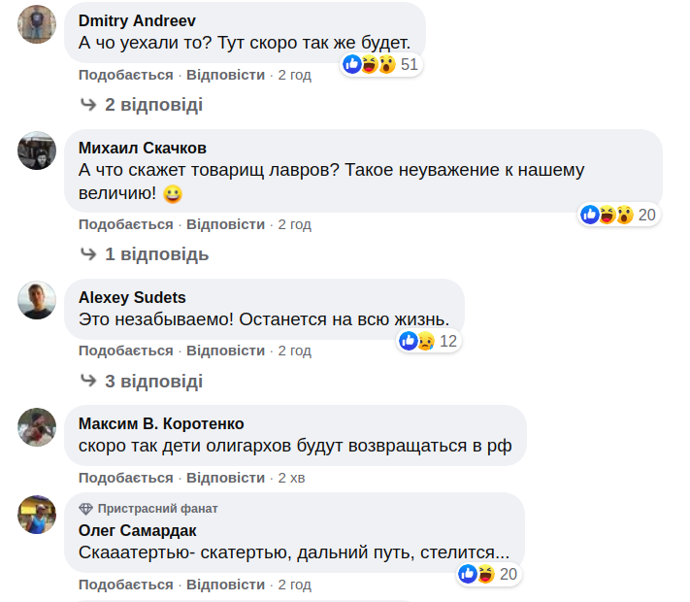Click Відповісти under Alexey Sudets' comment

[225, 351]
